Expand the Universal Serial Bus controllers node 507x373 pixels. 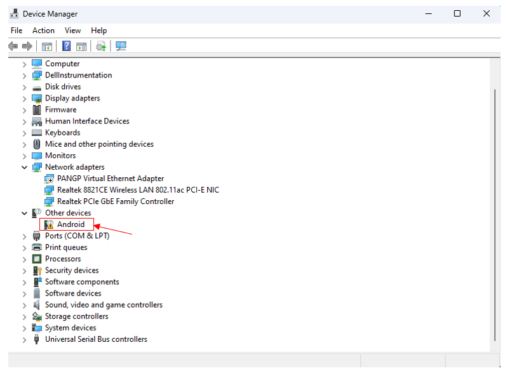coord(24,340)
